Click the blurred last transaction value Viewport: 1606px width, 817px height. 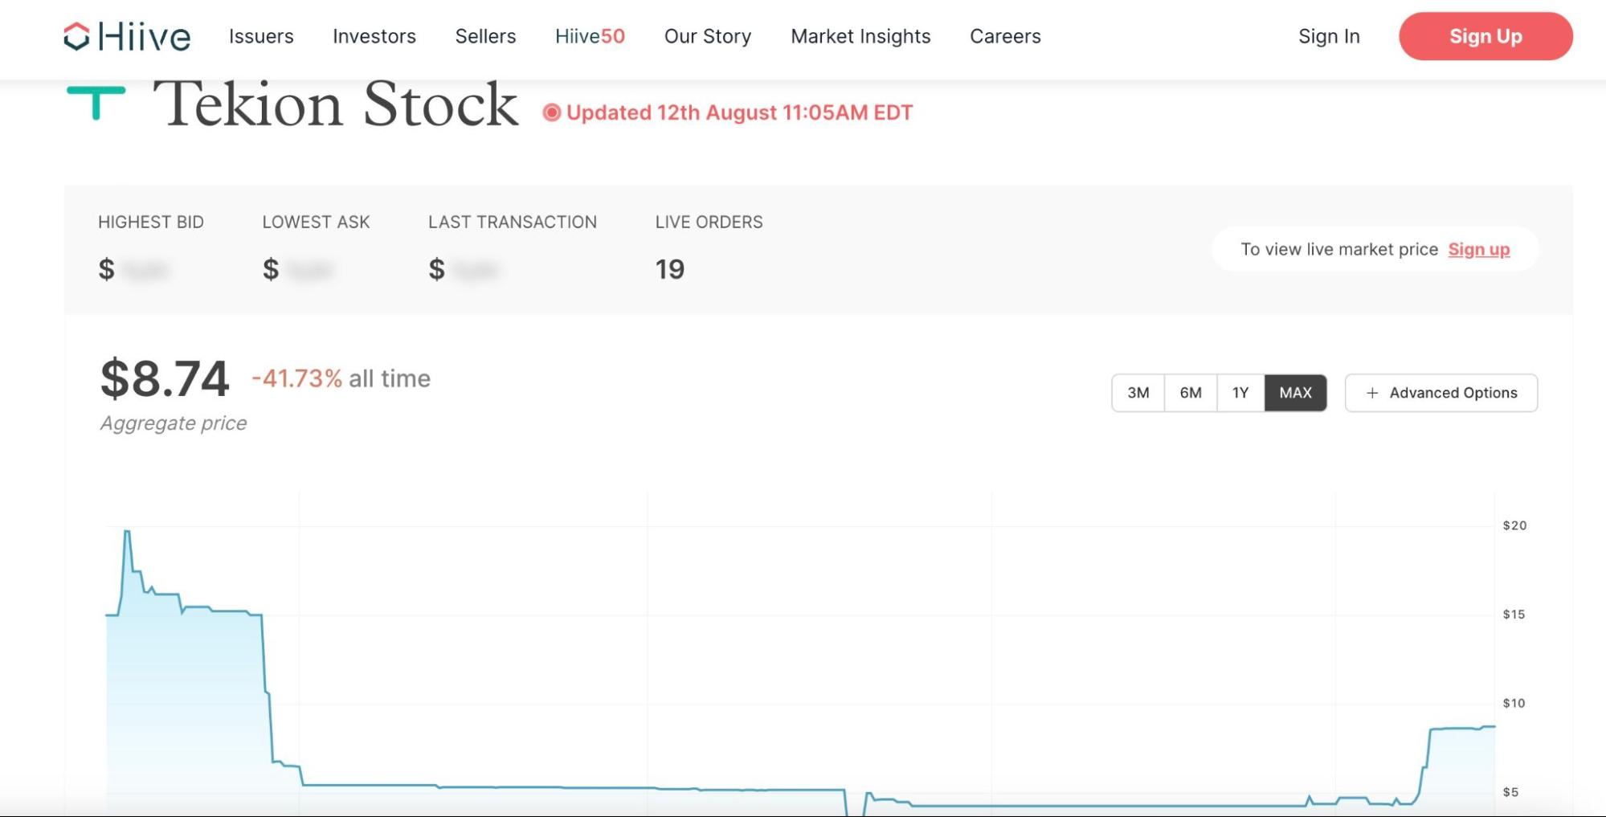[476, 270]
